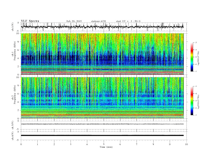Click the "6" kHz tick of ch.2 spectrogram
The image size is (210, 162).
[x=18, y=94]
